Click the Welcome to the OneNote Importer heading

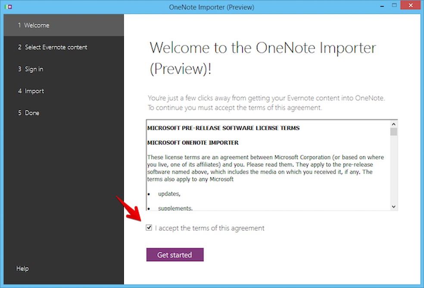point(262,58)
